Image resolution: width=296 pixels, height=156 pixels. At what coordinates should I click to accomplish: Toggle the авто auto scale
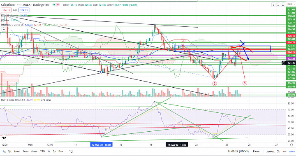pos(292,151)
